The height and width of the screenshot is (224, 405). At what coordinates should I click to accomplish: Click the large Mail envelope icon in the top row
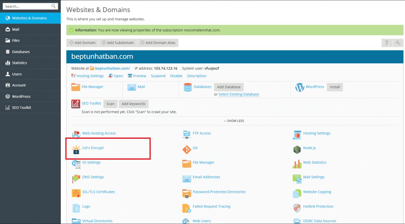132,87
